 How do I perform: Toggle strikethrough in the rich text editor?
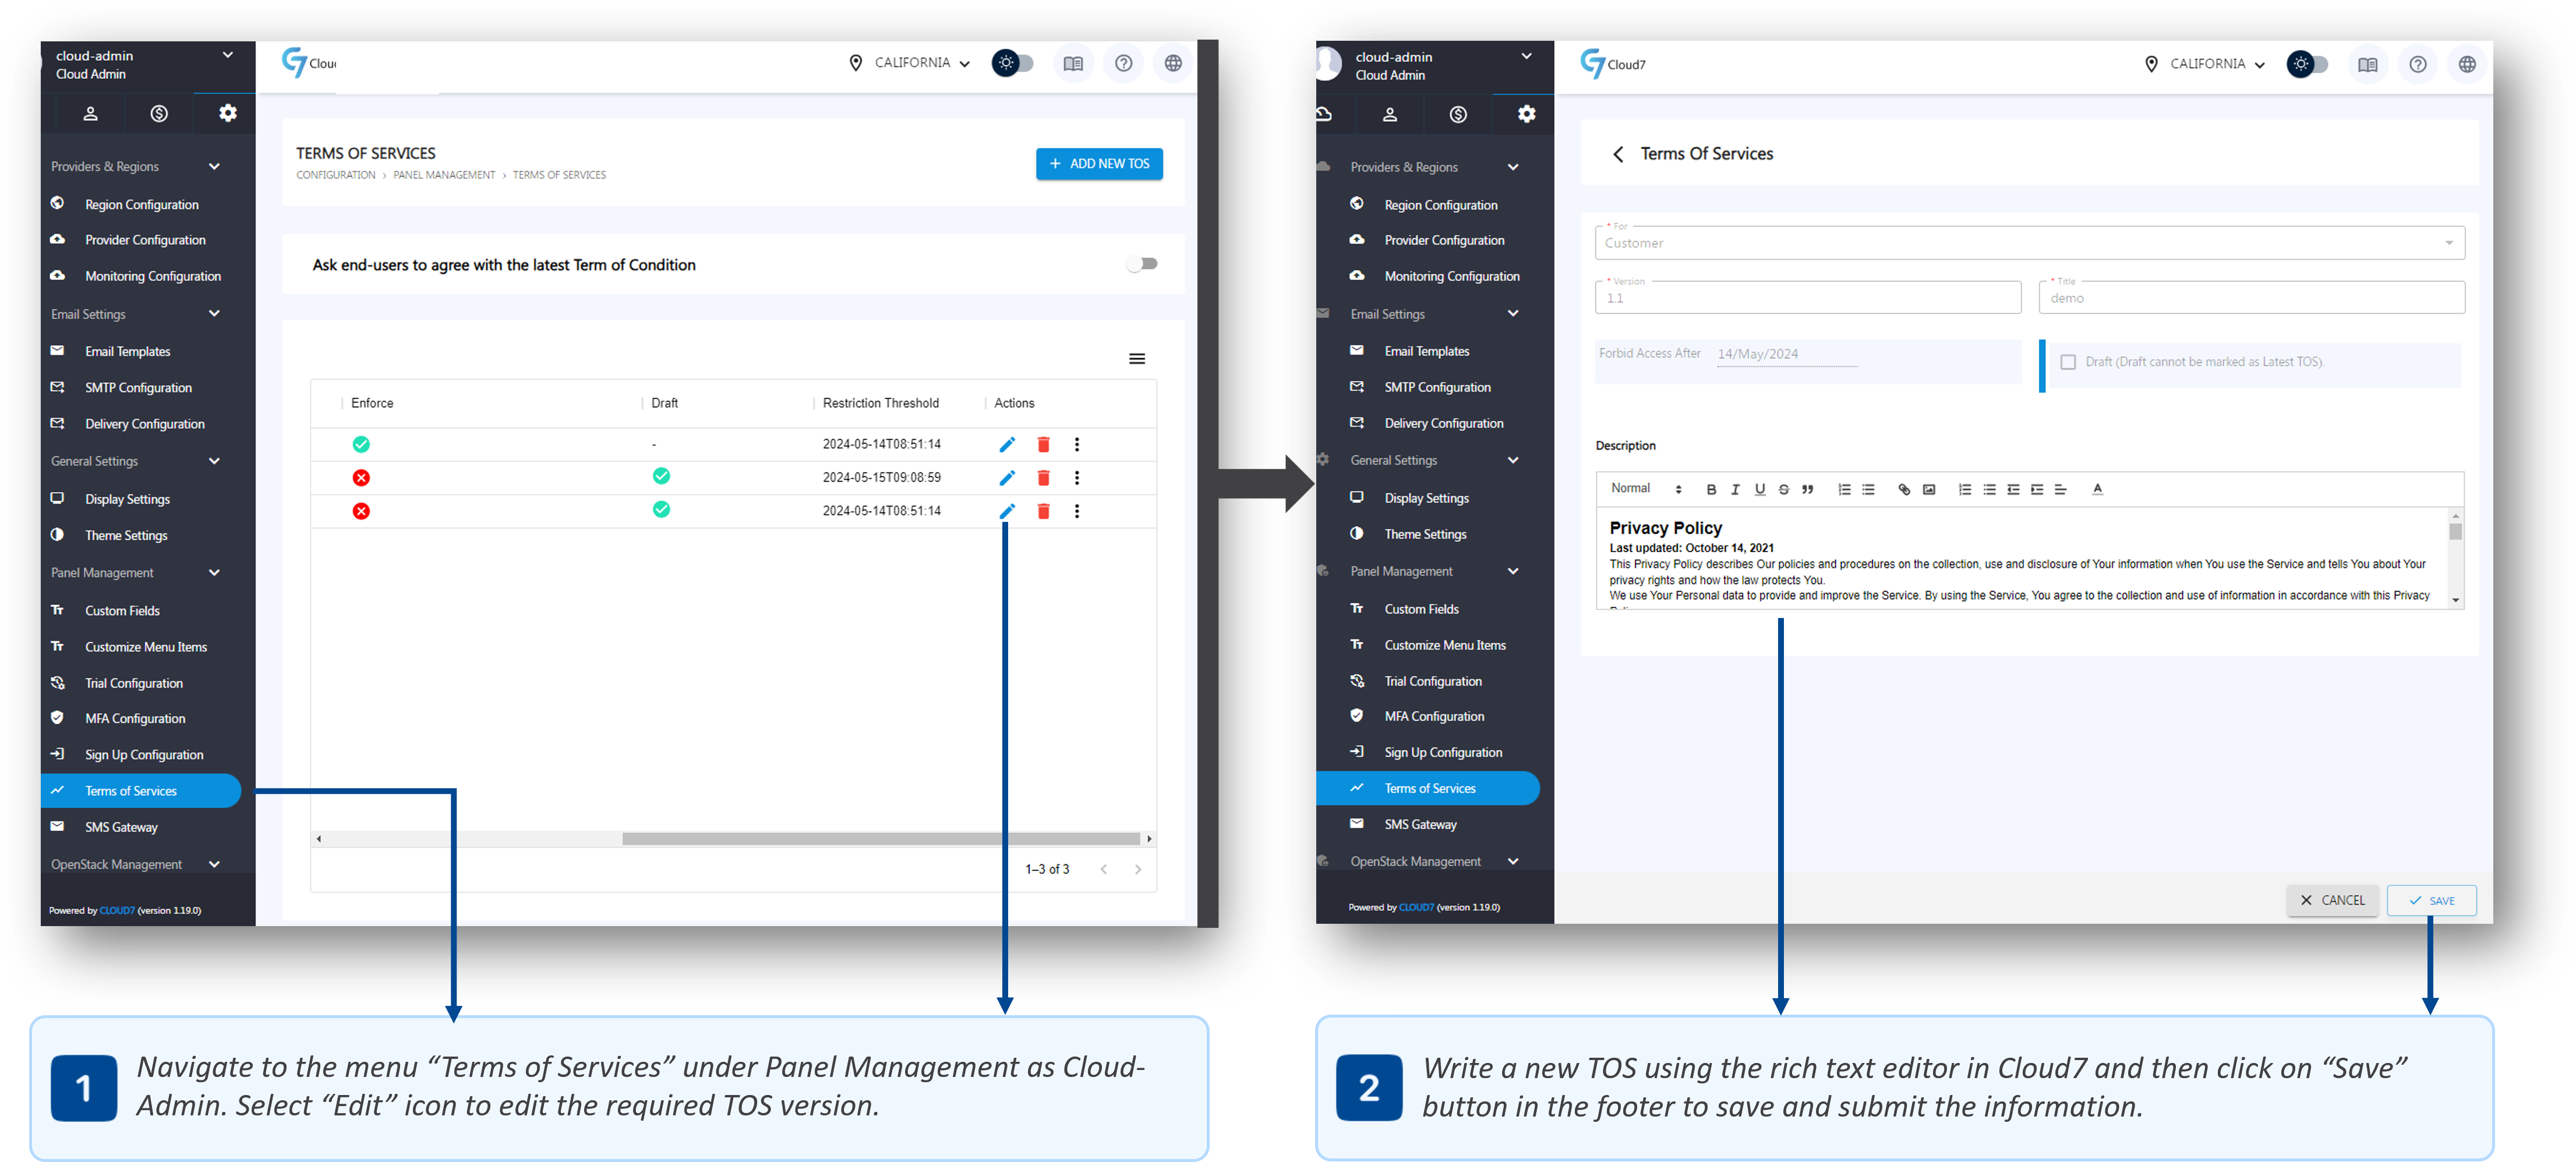pos(1783,490)
